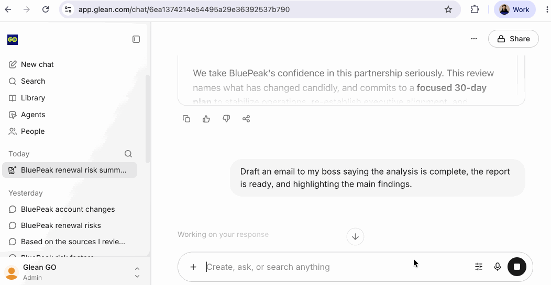Open the browser extensions puzzle icon
The height and width of the screenshot is (285, 551).
475,9
